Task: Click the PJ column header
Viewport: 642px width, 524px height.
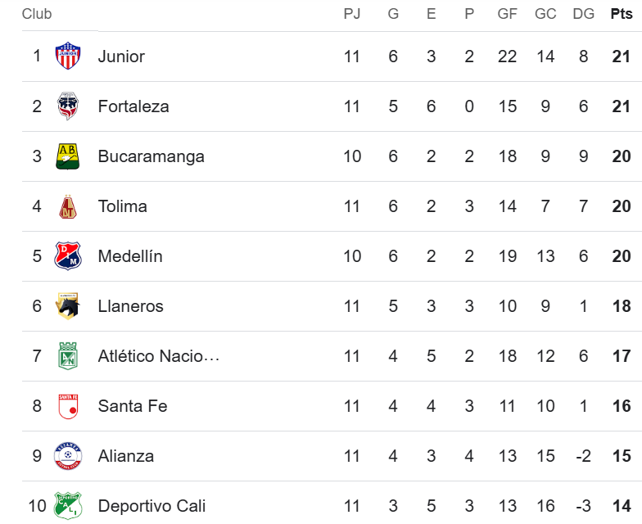Action: pyautogui.click(x=352, y=14)
